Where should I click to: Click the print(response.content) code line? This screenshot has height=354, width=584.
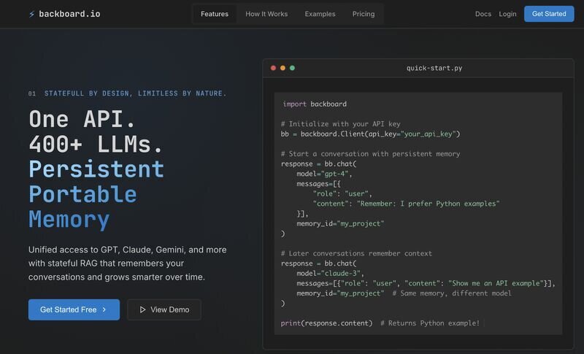326,323
